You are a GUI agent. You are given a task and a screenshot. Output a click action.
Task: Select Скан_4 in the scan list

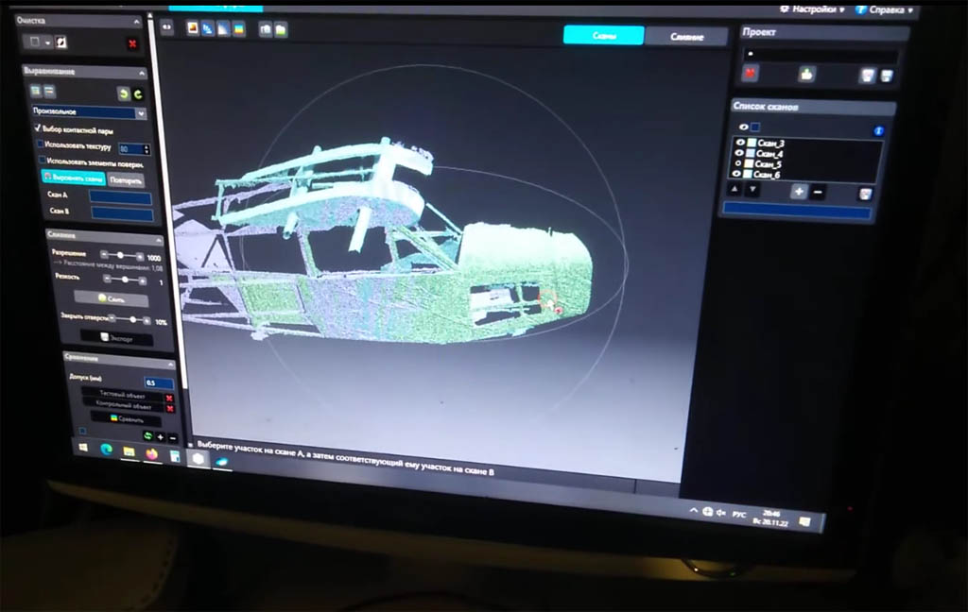[769, 154]
